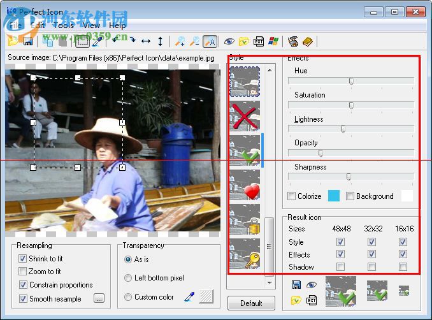Click the flip horizontal arrows icon

(x=146, y=41)
